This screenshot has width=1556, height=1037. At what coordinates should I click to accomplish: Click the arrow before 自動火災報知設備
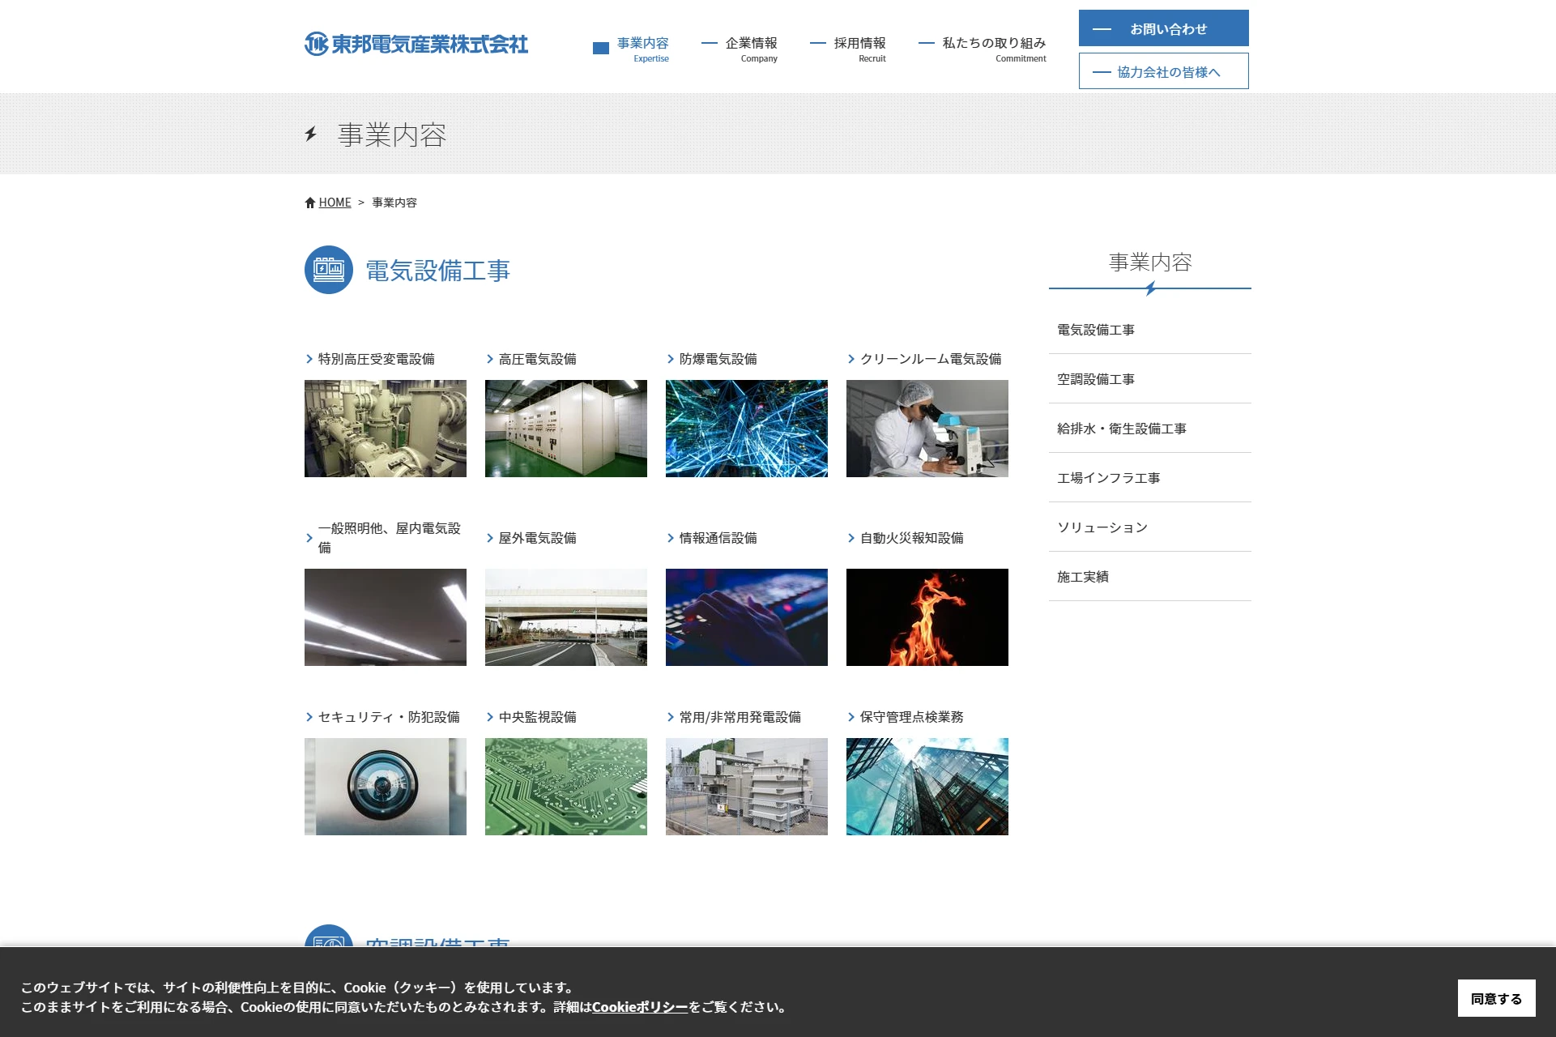pyautogui.click(x=851, y=538)
